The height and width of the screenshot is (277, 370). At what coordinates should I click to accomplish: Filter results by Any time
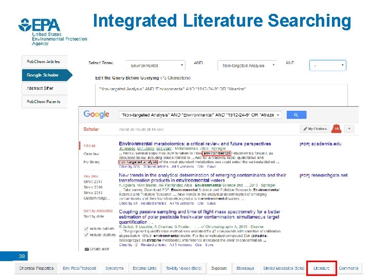90,176
